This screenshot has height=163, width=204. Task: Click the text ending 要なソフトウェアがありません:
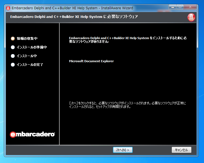[x=128, y=40]
